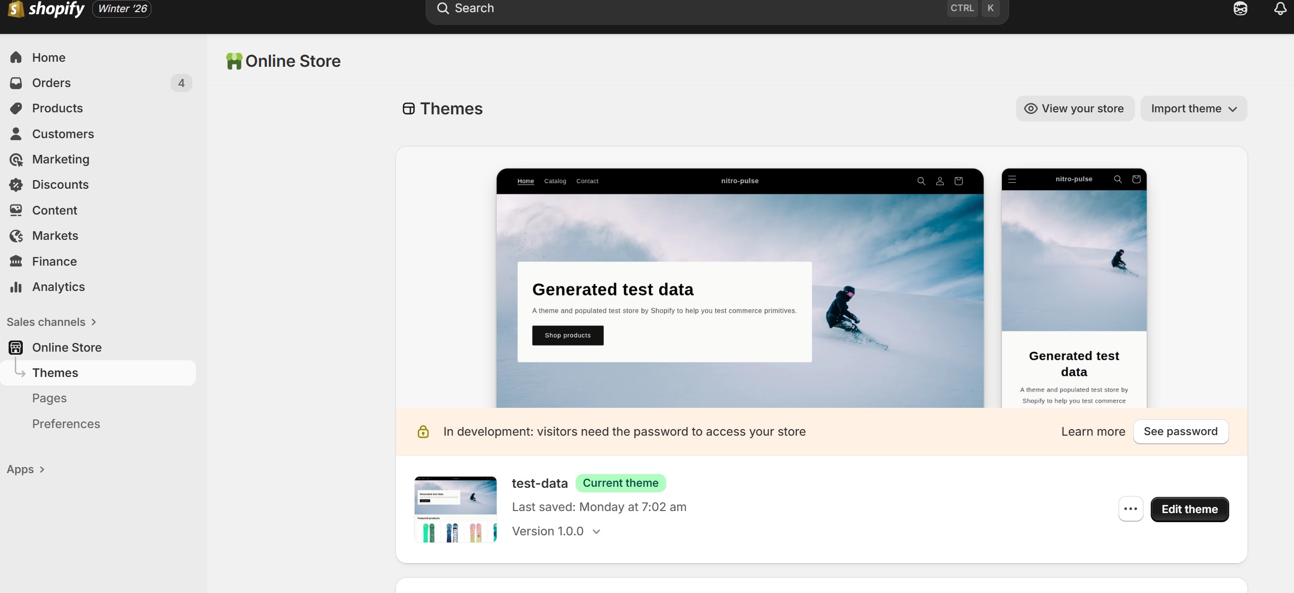Open the notifications bell icon
Viewport: 1294px width, 593px height.
[1280, 9]
